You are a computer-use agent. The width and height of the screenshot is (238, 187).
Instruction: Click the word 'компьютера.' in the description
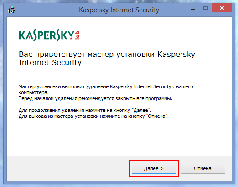(34, 92)
